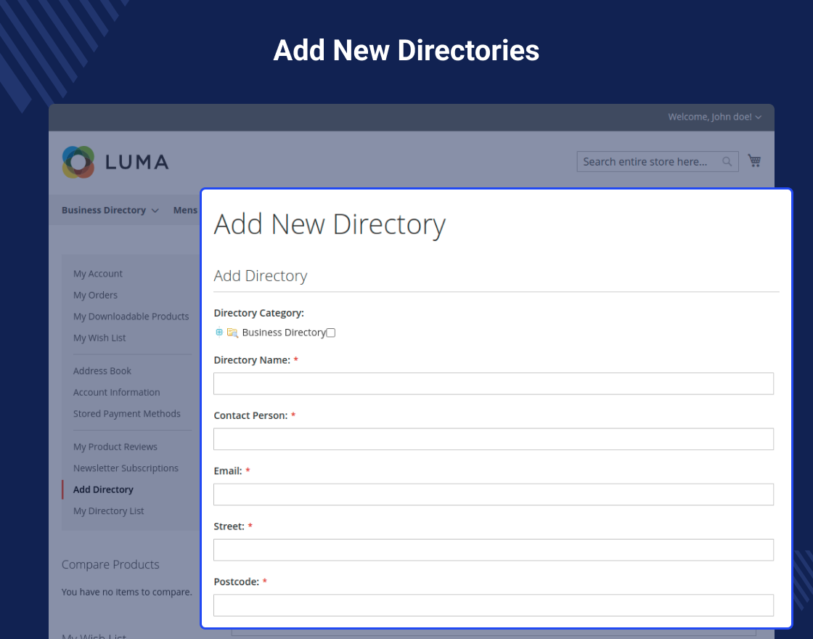View My Product Reviews
This screenshot has height=639, width=813.
115,447
